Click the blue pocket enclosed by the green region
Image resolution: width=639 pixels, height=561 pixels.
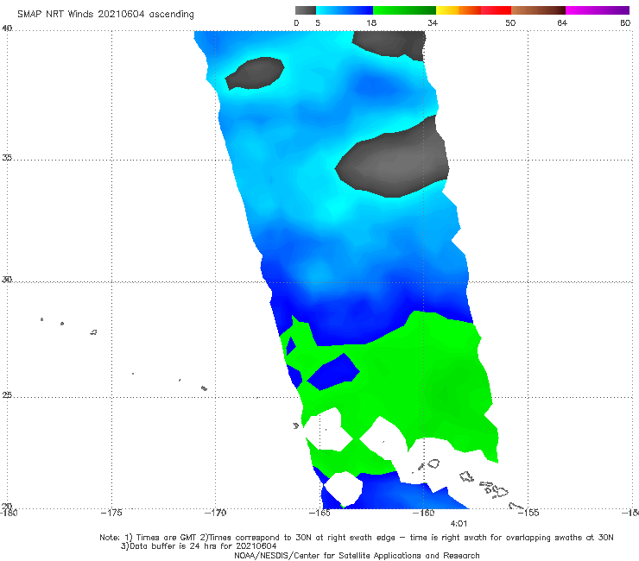click(333, 372)
